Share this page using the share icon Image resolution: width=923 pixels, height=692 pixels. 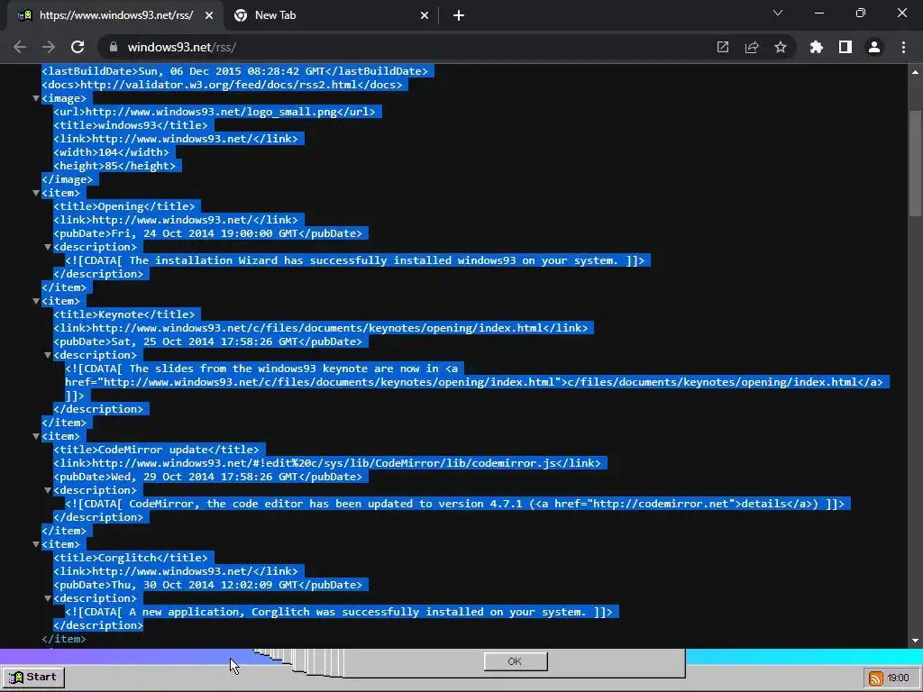pyautogui.click(x=752, y=47)
